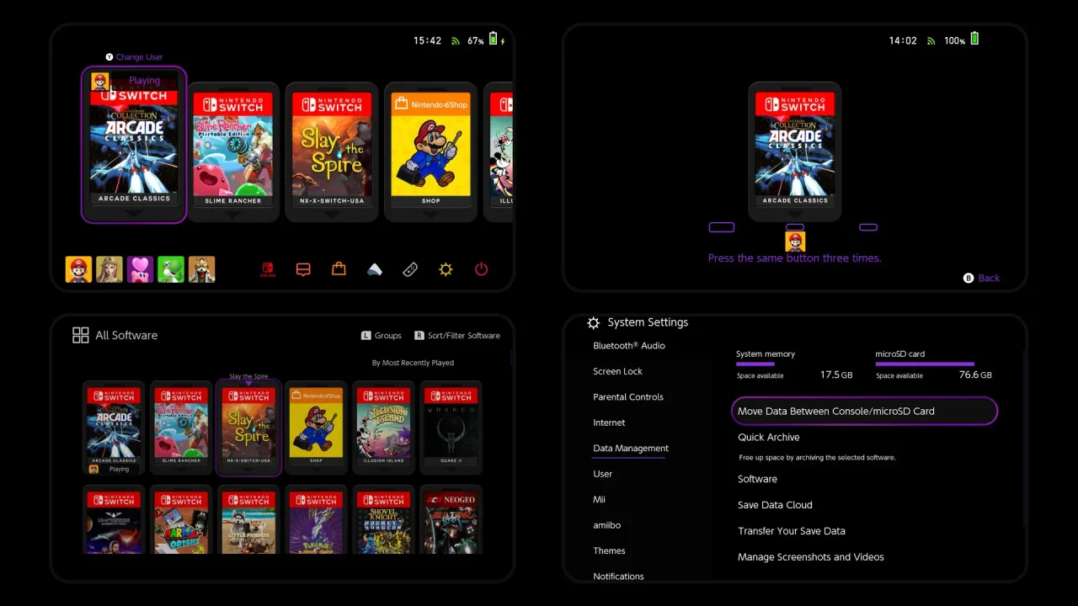Select Internet in the settings sidebar
This screenshot has height=606, width=1078.
pyautogui.click(x=609, y=423)
